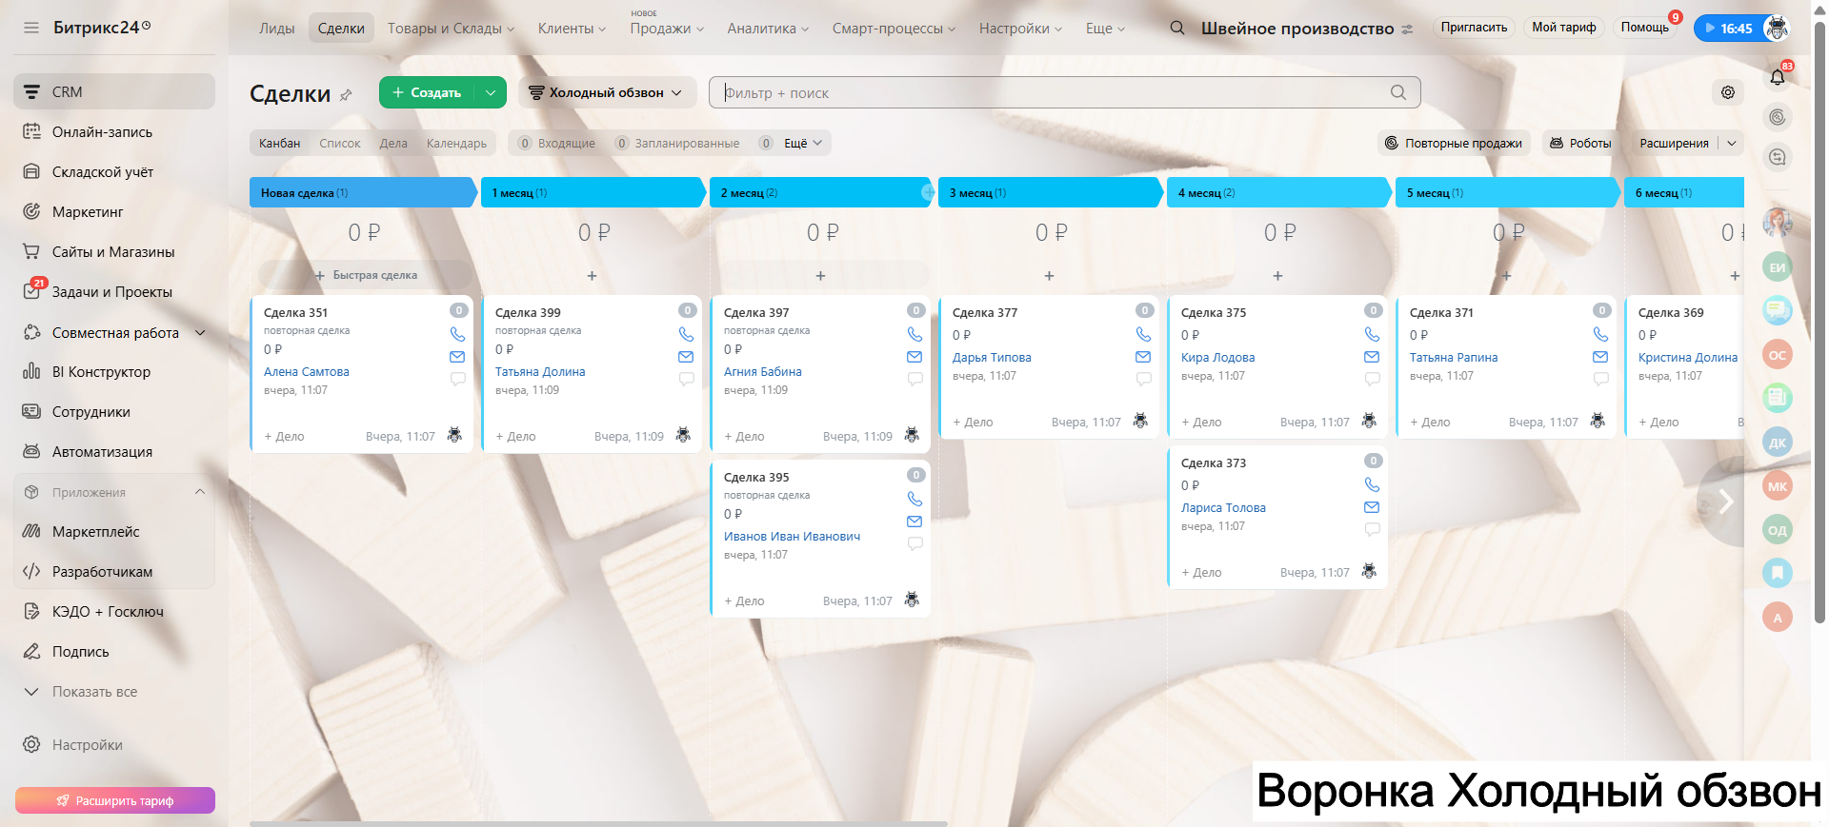The image size is (1829, 827).
Task: Click the Роботы button
Action: click(1580, 143)
